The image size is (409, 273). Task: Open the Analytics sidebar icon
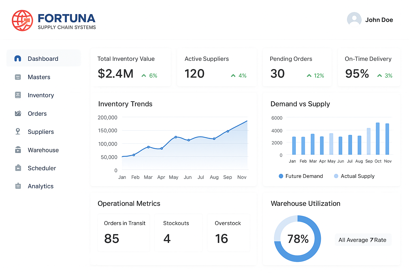(18, 186)
